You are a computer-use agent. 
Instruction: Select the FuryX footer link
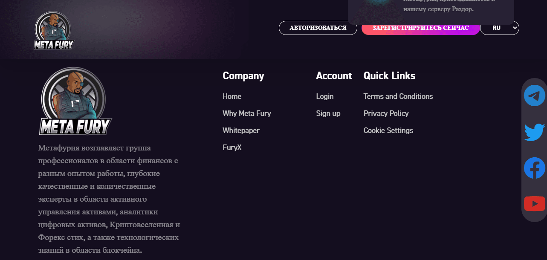point(232,147)
